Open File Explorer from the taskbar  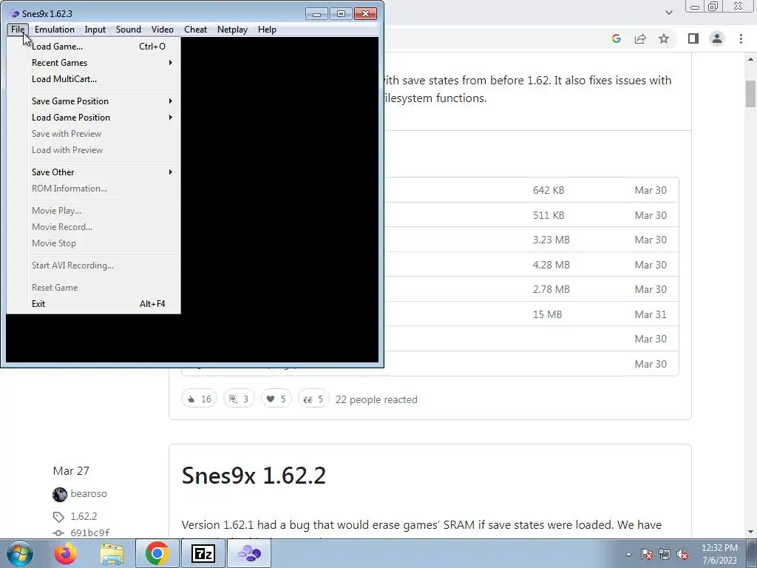[x=112, y=553]
